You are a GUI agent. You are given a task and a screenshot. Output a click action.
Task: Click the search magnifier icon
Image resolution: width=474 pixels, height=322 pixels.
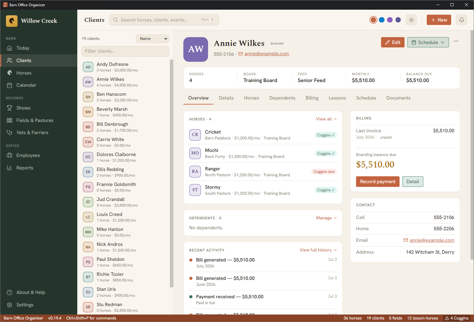(x=115, y=20)
